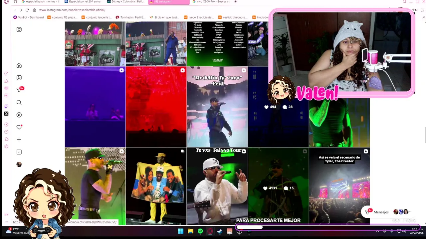Open the purple stage reel thumbnail
This screenshot has width=426, height=239.
tap(95, 107)
